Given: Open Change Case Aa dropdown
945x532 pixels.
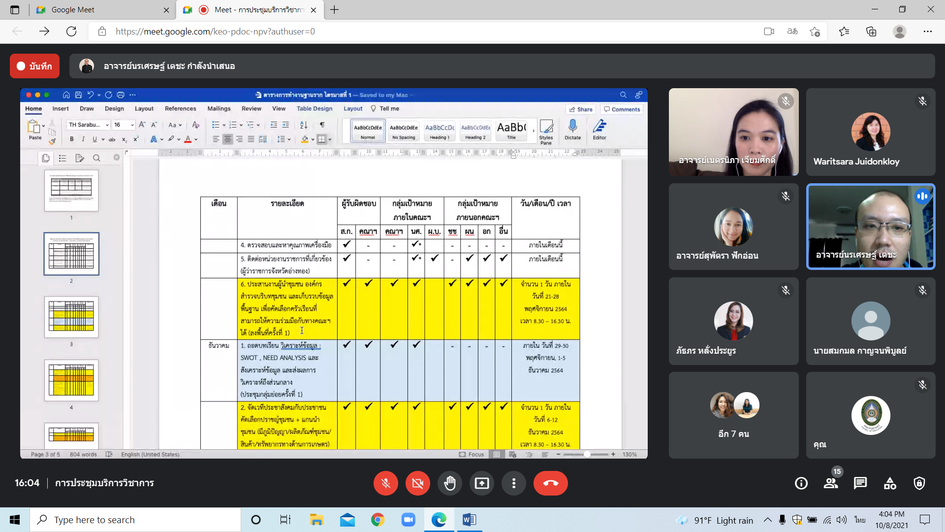Looking at the screenshot, I should pyautogui.click(x=175, y=125).
